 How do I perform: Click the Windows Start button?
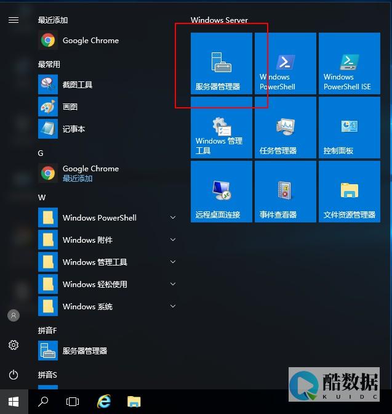[x=14, y=402]
